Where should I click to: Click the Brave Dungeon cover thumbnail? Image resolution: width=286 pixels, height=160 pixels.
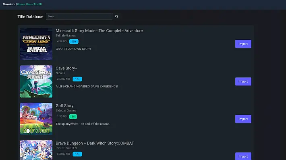[36, 150]
